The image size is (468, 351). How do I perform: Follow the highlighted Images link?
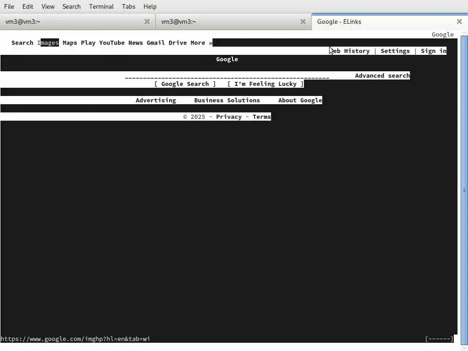tap(48, 43)
